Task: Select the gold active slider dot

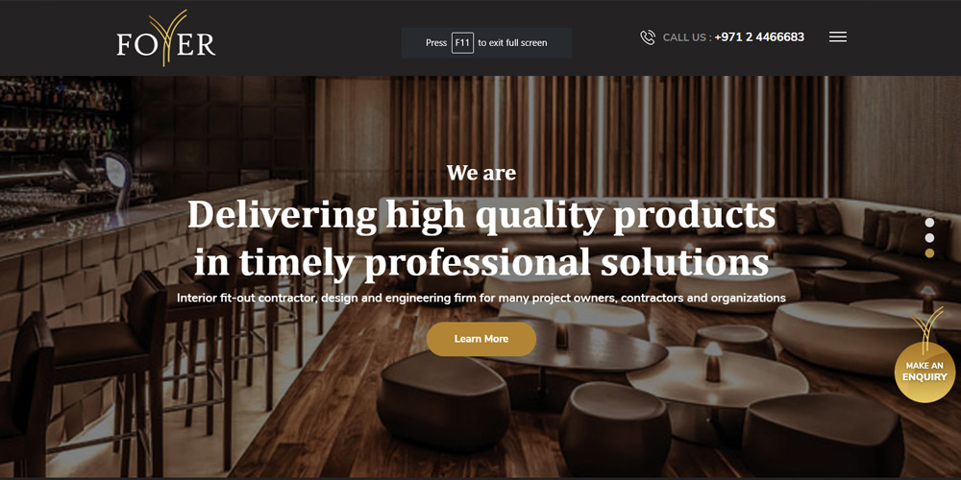Action: pos(929,252)
